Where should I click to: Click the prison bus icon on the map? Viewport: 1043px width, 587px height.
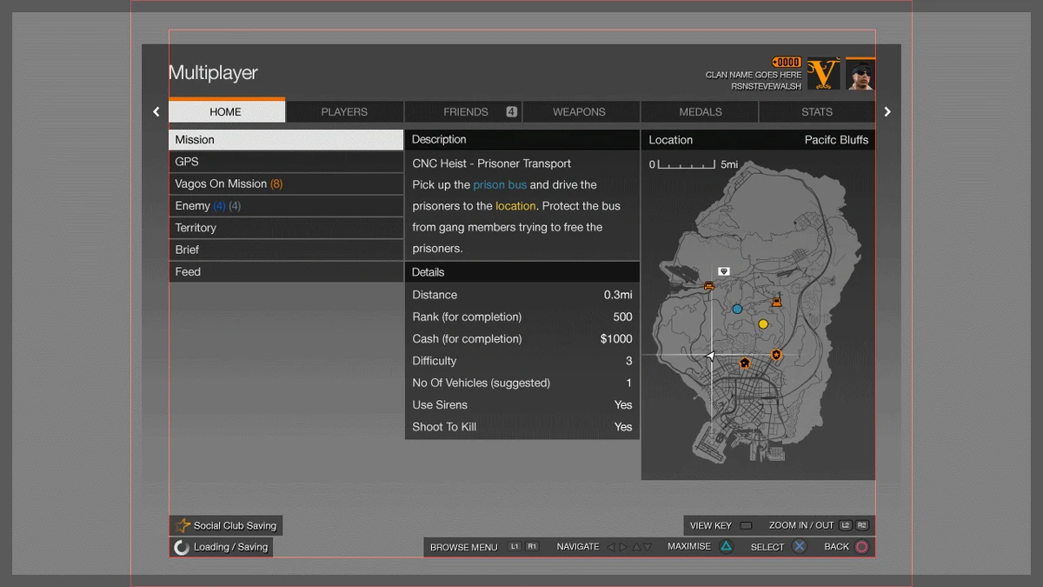[708, 286]
